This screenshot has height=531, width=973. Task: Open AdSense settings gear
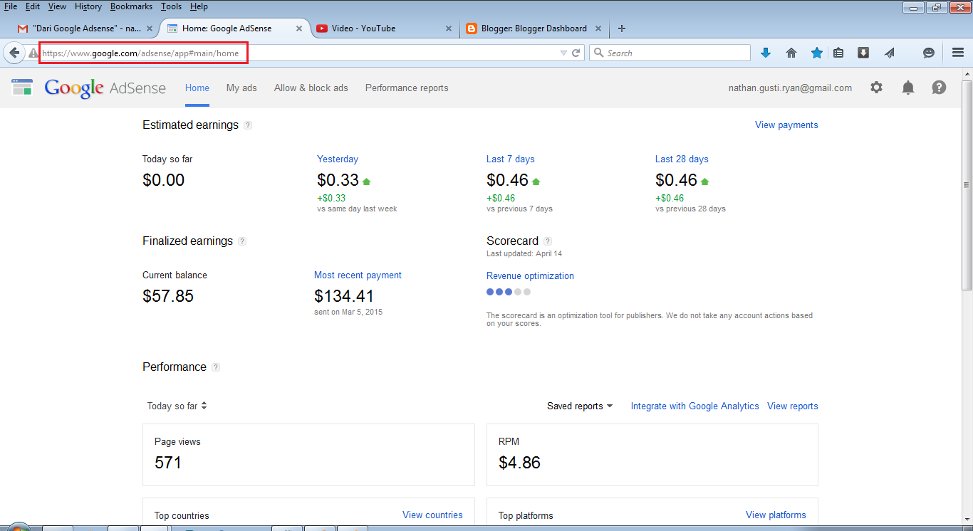[876, 88]
